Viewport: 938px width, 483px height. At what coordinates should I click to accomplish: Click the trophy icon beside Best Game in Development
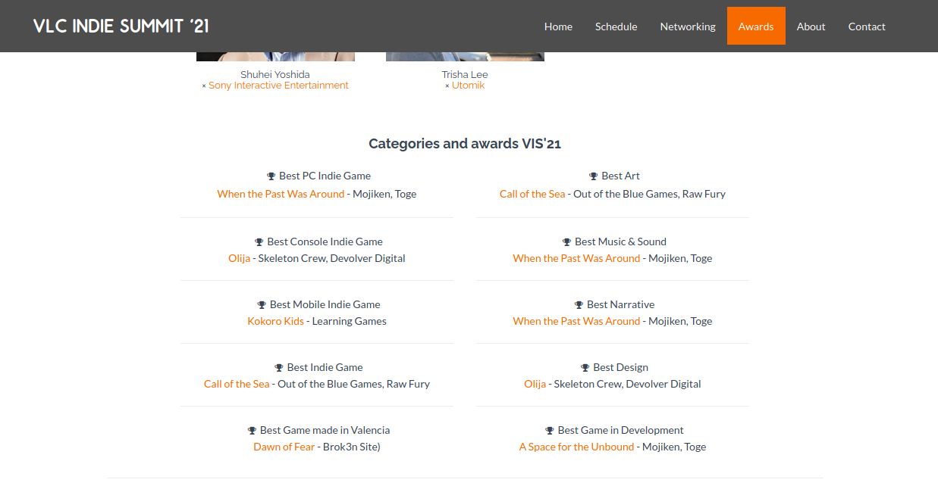point(550,431)
